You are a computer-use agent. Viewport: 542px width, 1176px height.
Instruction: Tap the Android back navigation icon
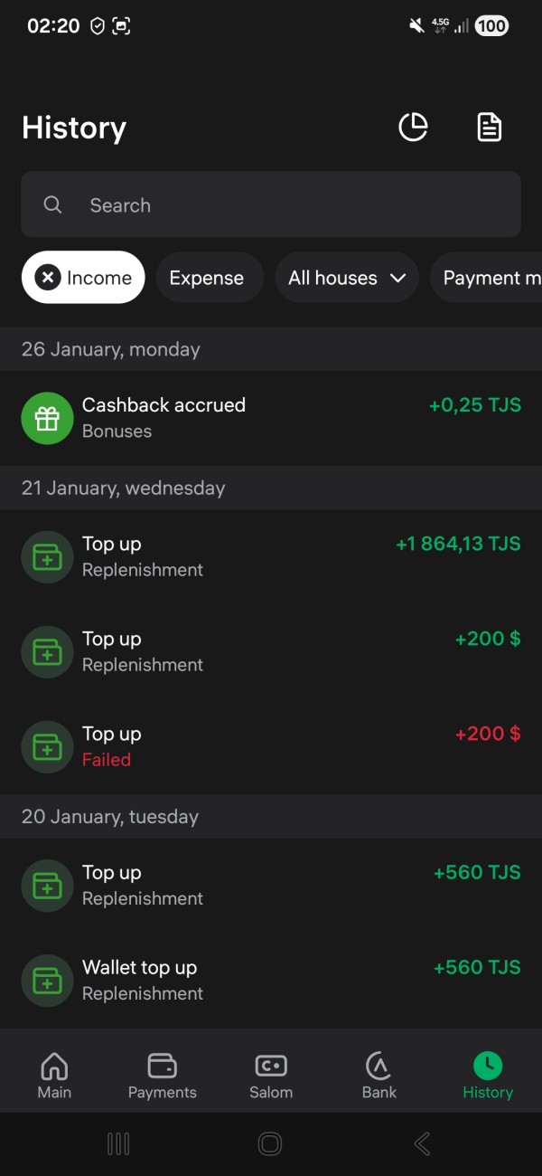click(x=422, y=1144)
